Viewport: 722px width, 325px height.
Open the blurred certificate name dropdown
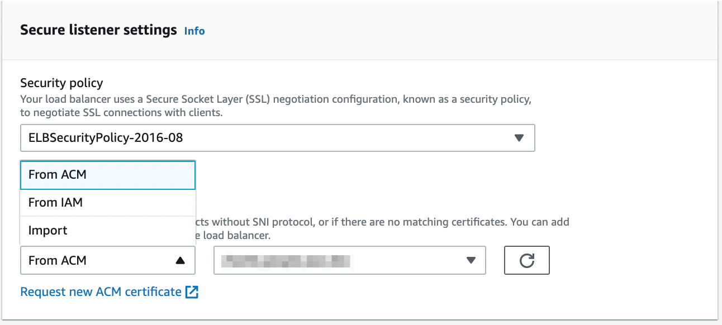click(x=350, y=260)
